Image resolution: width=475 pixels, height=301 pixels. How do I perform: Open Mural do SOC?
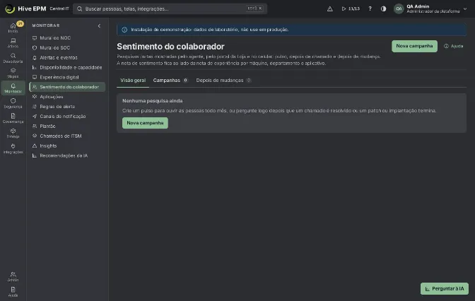pos(67,47)
